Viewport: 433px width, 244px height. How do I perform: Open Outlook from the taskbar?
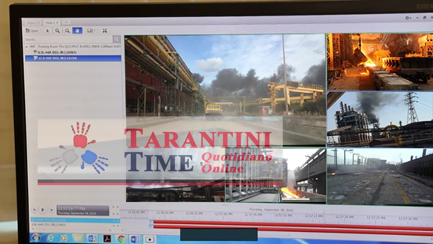(x=92, y=238)
